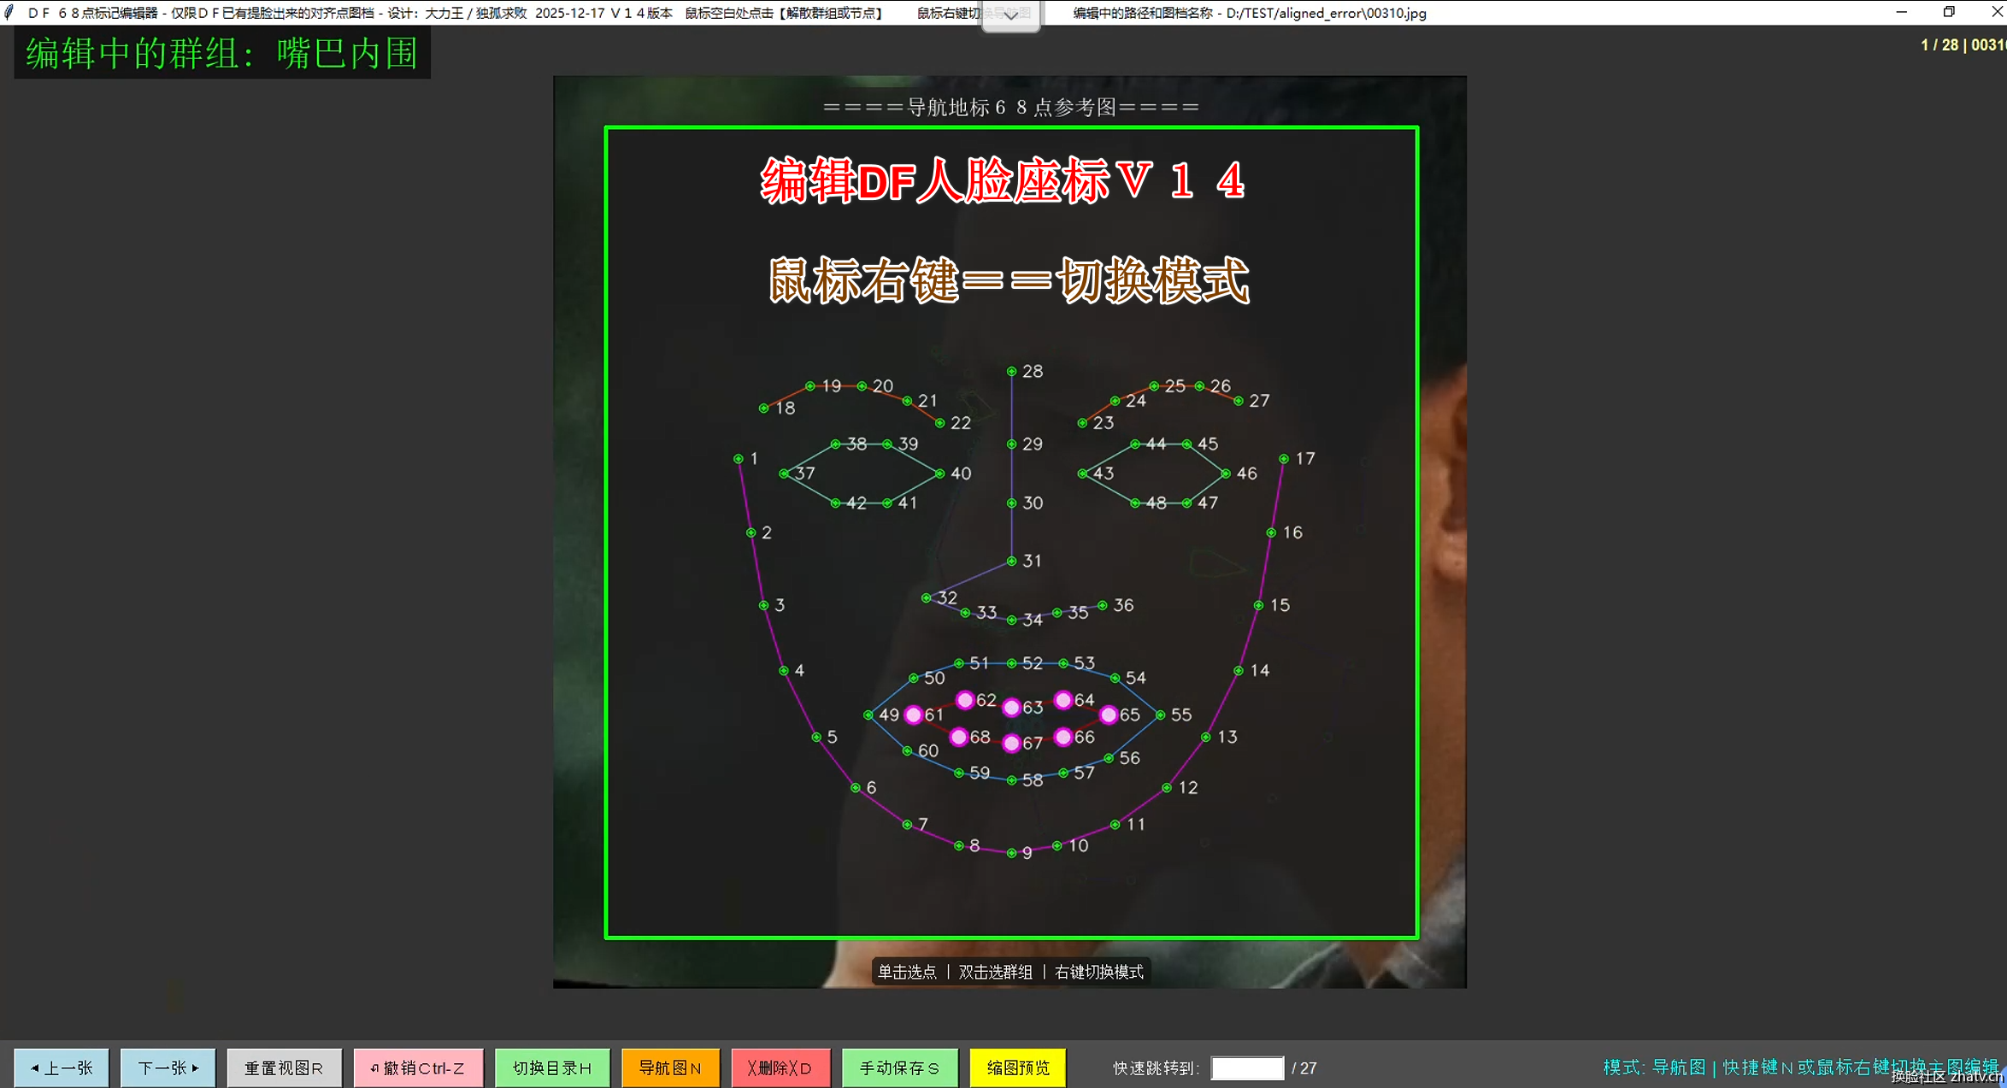This screenshot has height=1088, width=2007.
Task: Switch directory with 切换目录H button
Action: pyautogui.click(x=551, y=1067)
